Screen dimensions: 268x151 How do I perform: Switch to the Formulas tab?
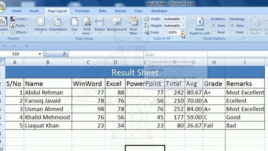click(82, 11)
